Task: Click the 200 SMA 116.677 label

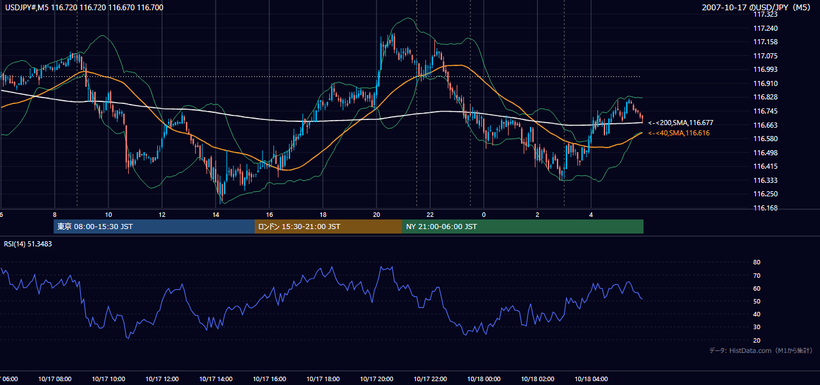Action: tap(681, 123)
